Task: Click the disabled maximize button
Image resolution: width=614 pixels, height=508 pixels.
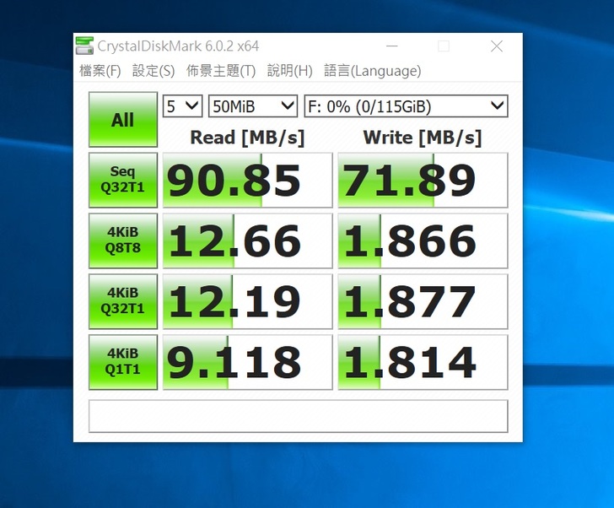Action: 444,46
